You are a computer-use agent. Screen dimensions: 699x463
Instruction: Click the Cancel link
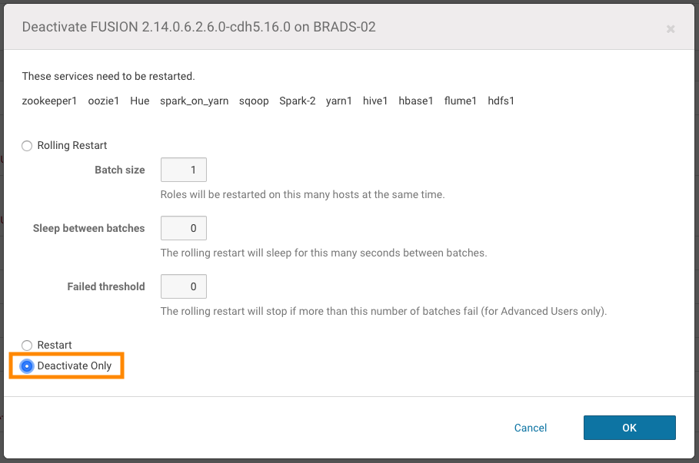(530, 428)
